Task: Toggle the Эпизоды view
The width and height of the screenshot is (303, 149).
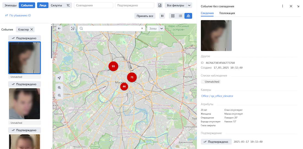Action: click(10, 5)
